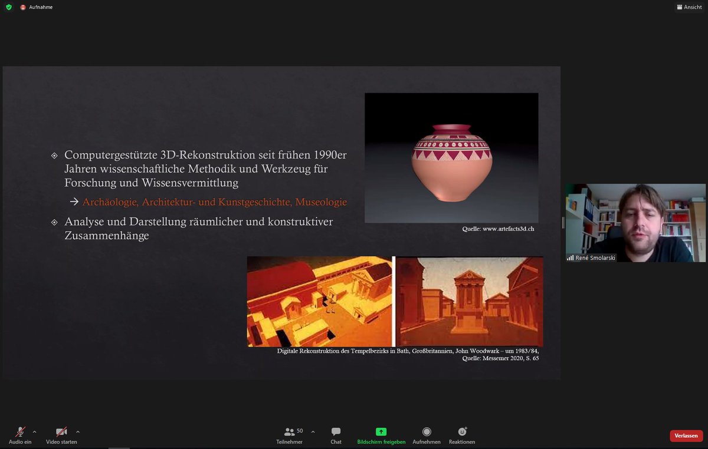Click Quelle: Messemer 2020, S. 65 text

(x=500, y=358)
